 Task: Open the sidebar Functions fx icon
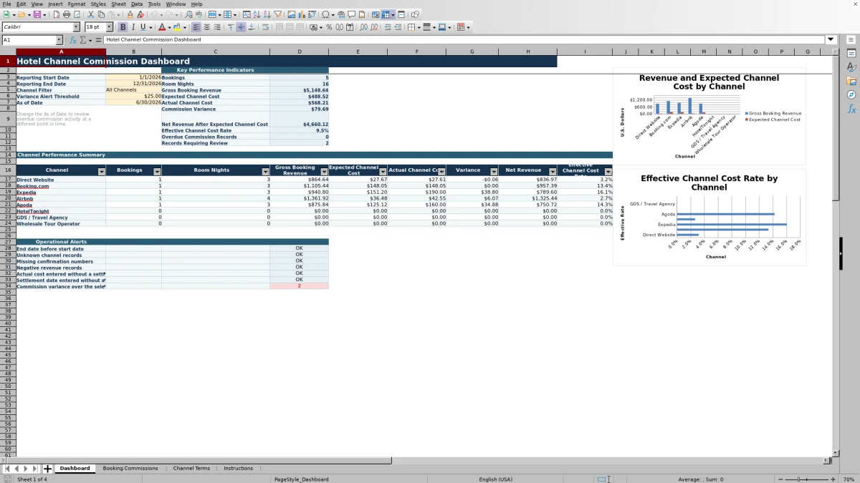click(851, 109)
